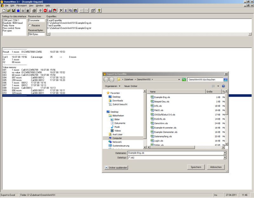Select the Receive radio button
This screenshot has width=254, height=198.
pyautogui.click(x=30, y=25)
